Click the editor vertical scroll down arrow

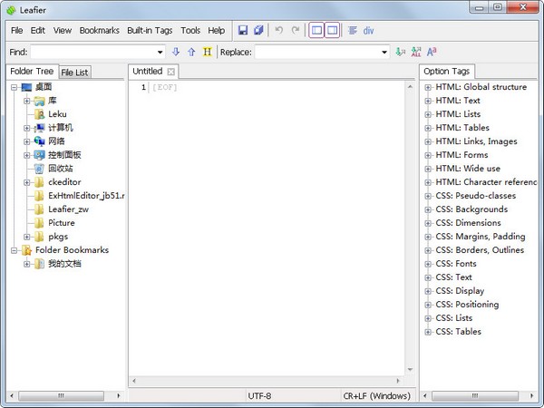pyautogui.click(x=410, y=370)
